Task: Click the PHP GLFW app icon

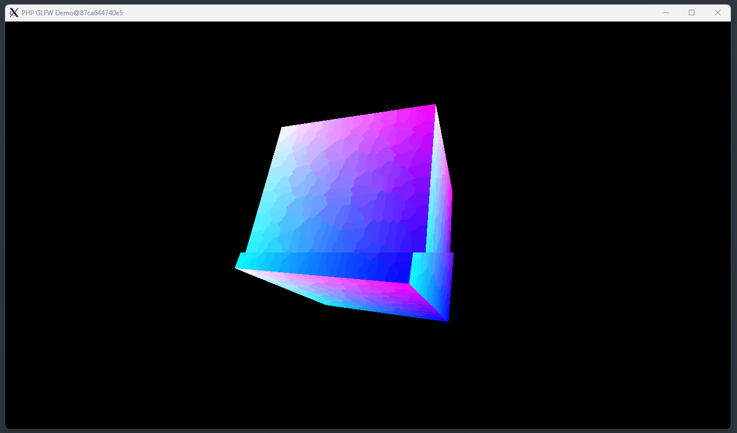Action: point(14,12)
